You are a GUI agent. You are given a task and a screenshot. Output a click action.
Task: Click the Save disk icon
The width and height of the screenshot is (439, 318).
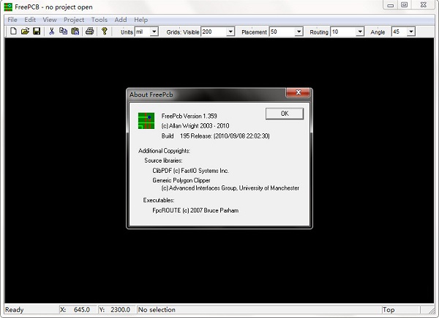point(37,31)
